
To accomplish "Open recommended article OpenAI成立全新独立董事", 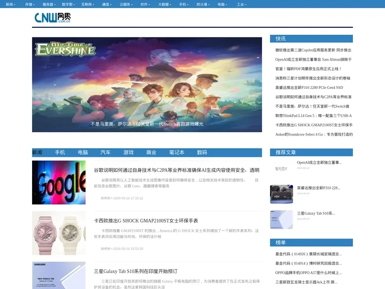I will [319, 163].
